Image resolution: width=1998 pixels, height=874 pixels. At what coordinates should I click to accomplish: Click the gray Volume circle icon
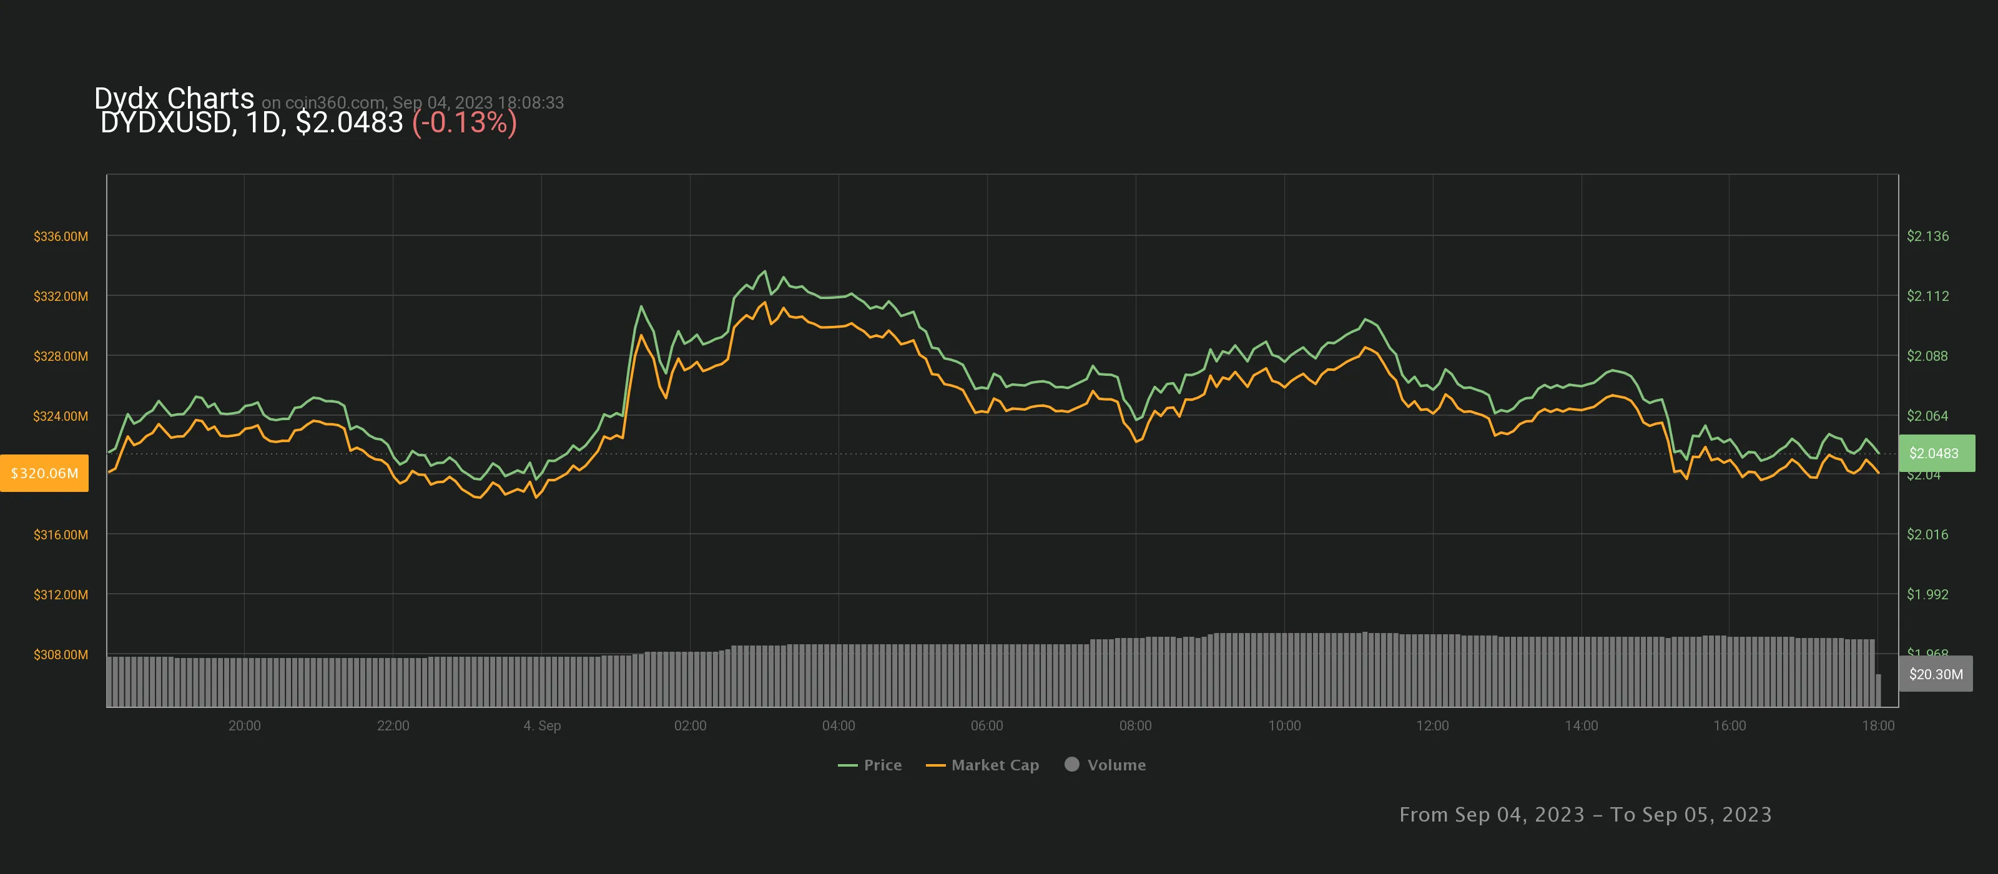click(x=1072, y=764)
